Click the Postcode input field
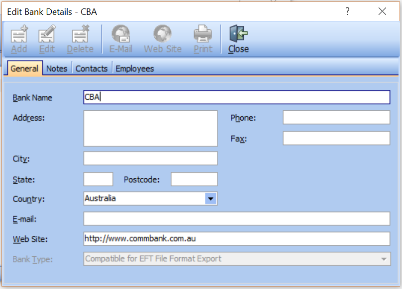402x289 pixels. pyautogui.click(x=194, y=179)
